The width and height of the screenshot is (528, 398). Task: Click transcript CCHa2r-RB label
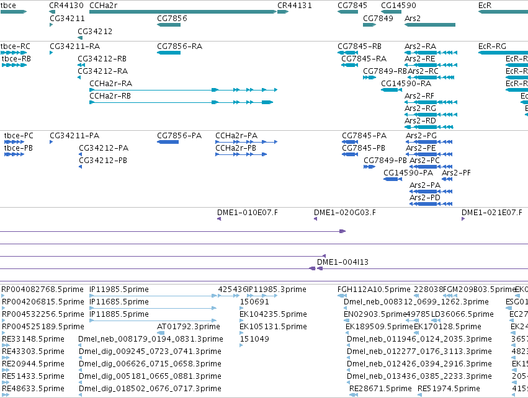click(110, 96)
